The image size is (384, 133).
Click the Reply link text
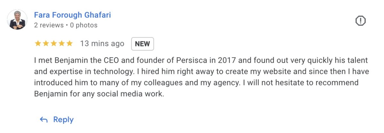pyautogui.click(x=63, y=120)
